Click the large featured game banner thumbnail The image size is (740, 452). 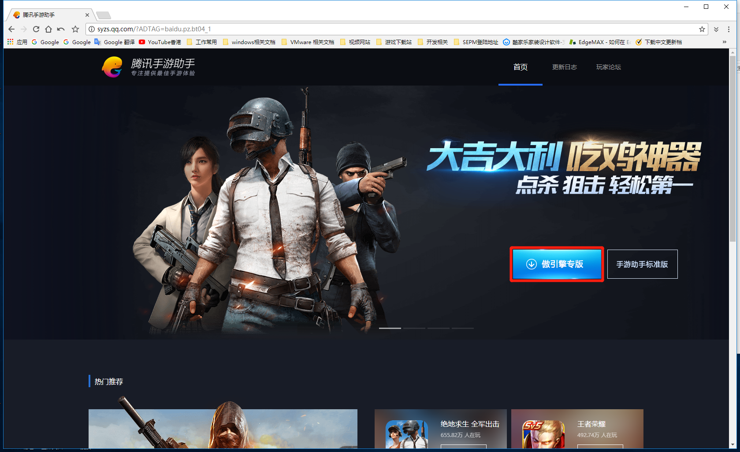[x=223, y=429]
